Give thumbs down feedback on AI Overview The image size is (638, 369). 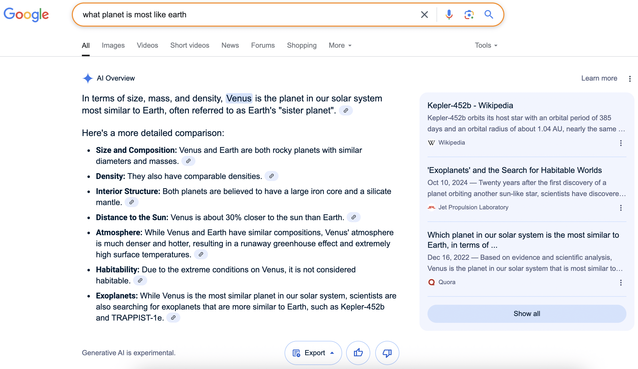[x=387, y=353]
